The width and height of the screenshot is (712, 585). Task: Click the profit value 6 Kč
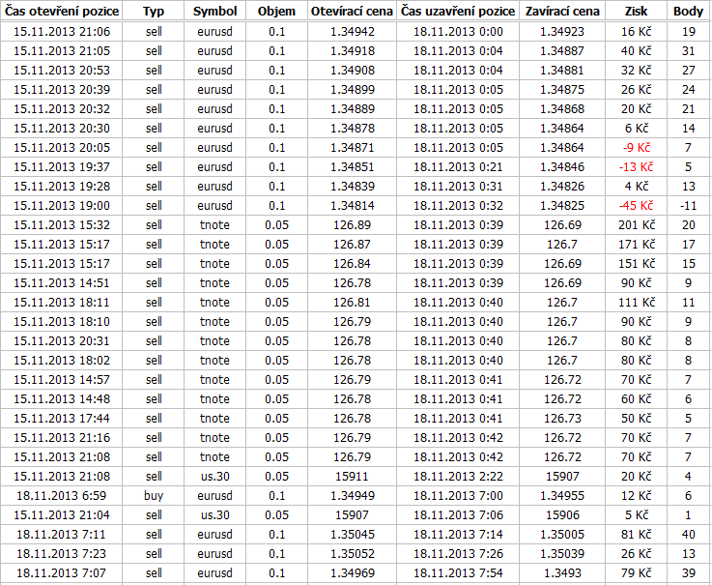point(637,129)
